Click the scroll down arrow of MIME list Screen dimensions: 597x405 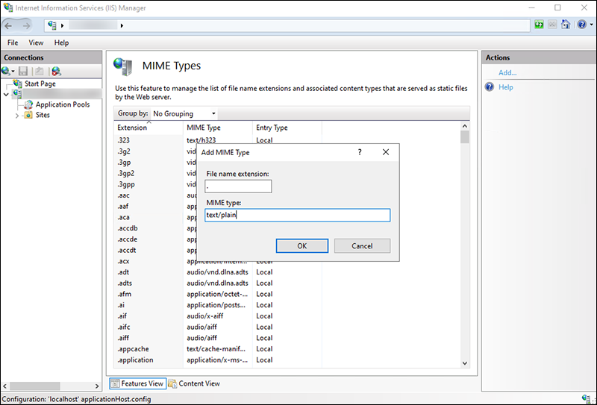(x=464, y=363)
